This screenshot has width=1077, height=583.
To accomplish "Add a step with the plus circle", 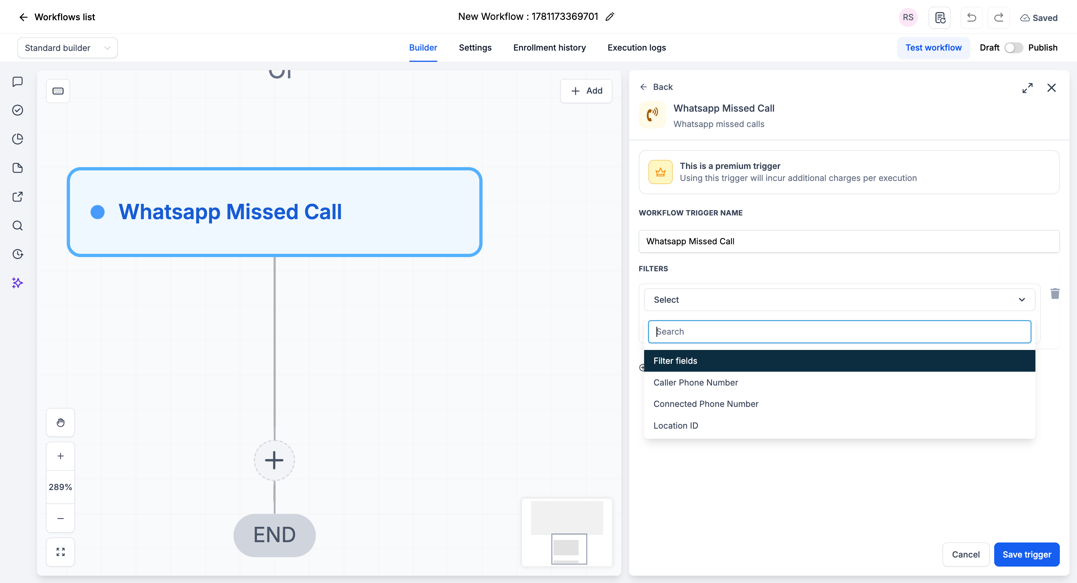I will coord(274,460).
